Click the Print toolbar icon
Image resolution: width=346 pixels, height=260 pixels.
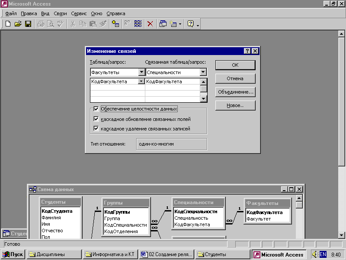pos(41,24)
